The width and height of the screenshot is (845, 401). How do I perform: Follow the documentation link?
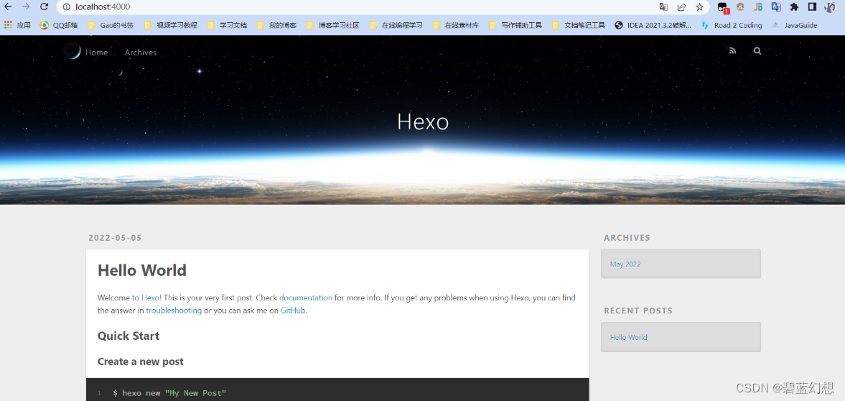305,298
